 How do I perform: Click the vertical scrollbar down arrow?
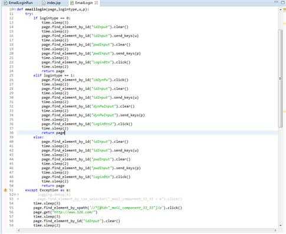tap(281, 225)
